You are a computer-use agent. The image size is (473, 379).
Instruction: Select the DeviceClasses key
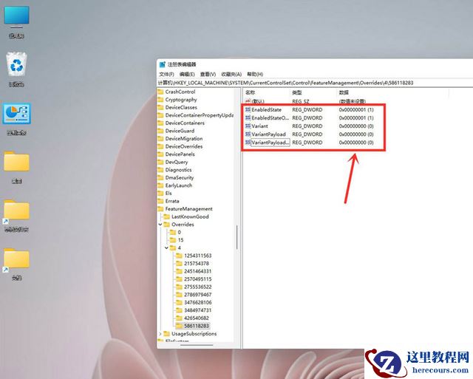pyautogui.click(x=181, y=107)
